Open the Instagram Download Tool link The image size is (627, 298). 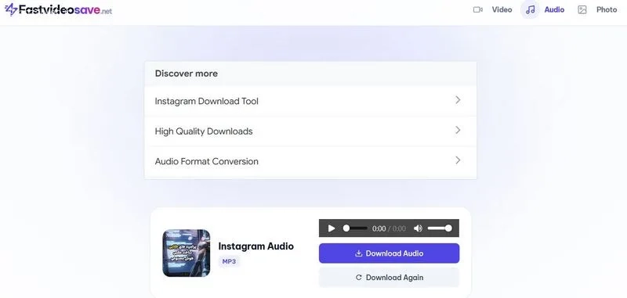coord(310,101)
